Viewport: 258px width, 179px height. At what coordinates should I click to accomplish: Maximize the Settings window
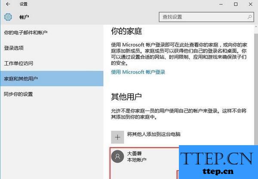click(236, 4)
